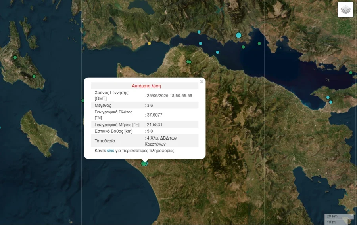Click the magnitude value 3.6
This screenshot has height=225, width=357.
[x=150, y=105]
